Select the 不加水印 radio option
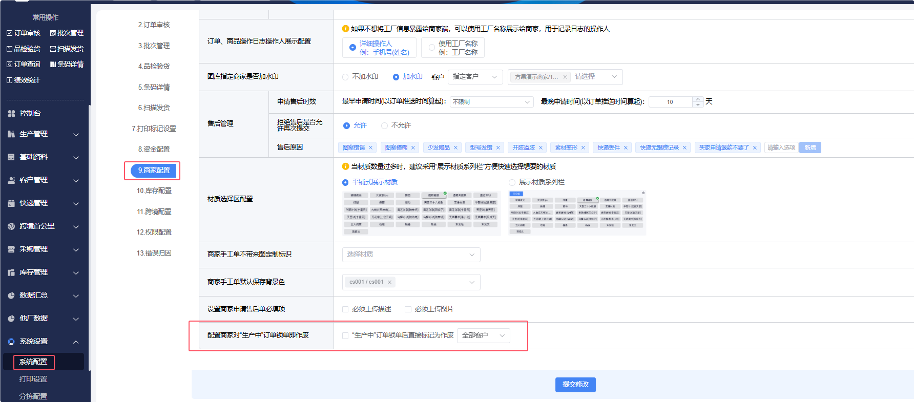 pyautogui.click(x=345, y=77)
